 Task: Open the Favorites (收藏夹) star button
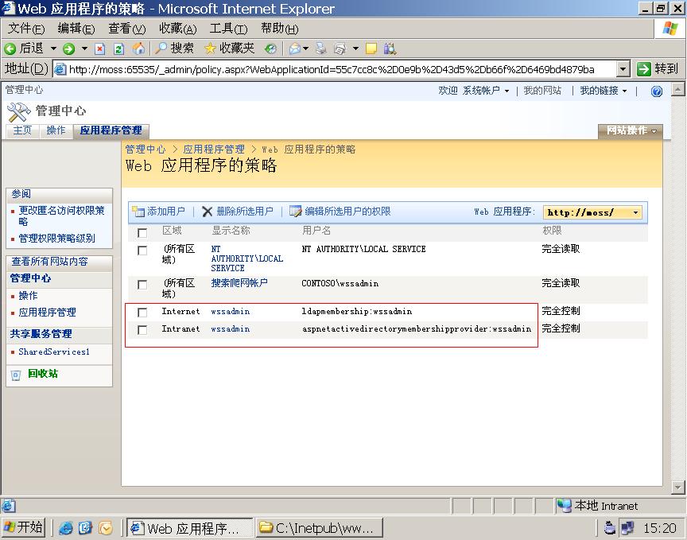[230, 49]
